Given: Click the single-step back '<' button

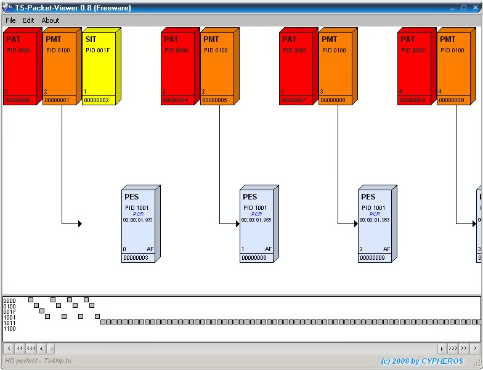Looking at the screenshot, I should coord(9,348).
